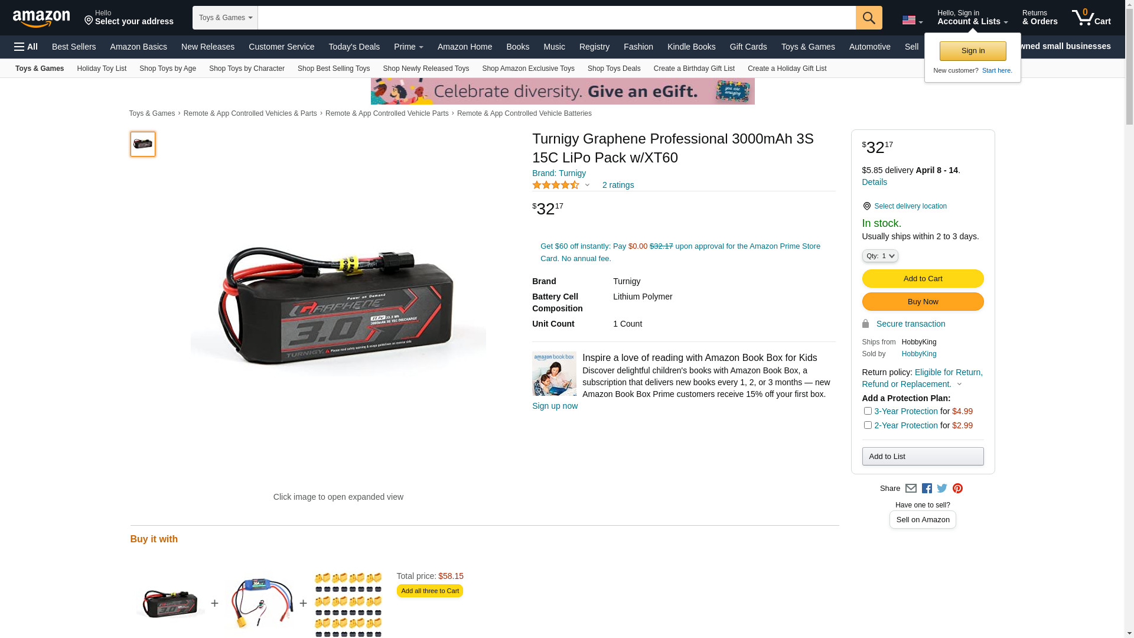Viewport: 1134px width, 638px height.
Task: Share the product on Facebook
Action: point(927,489)
